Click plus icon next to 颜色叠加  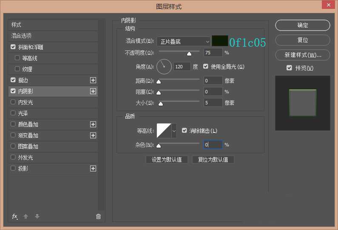[x=93, y=124]
